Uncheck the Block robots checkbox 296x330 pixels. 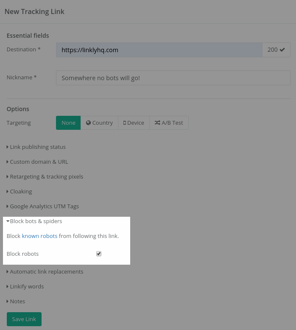coord(99,254)
